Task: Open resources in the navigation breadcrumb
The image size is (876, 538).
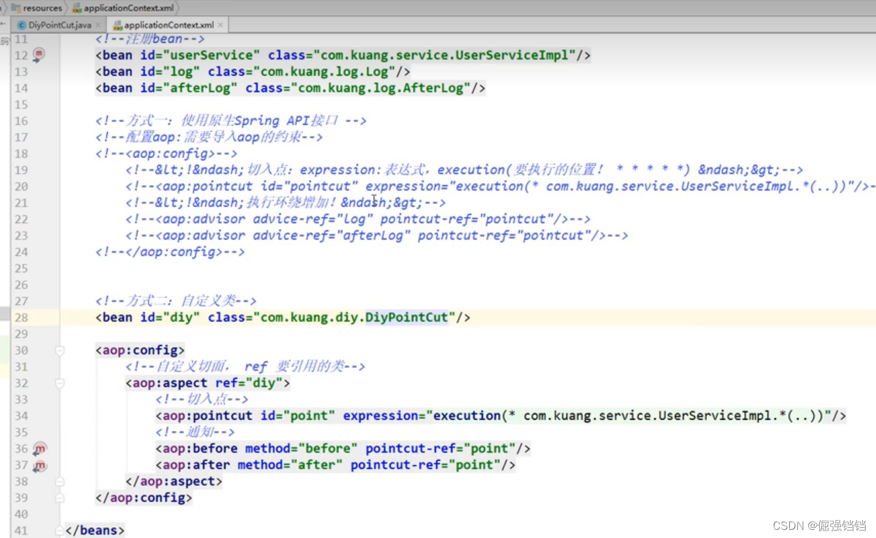Action: coord(42,8)
